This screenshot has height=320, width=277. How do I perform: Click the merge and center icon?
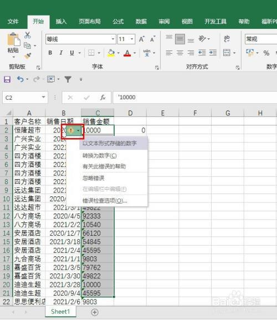click(x=227, y=53)
